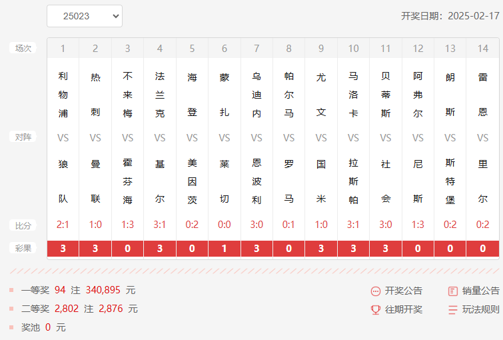
Task: Select the 场次 row label
Action: (23, 48)
